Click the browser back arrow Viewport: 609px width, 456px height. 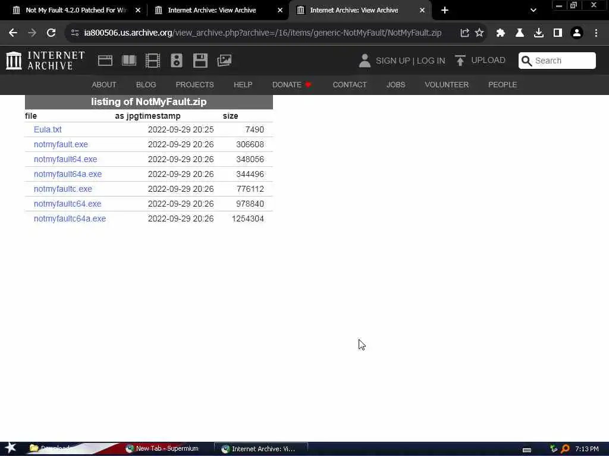click(13, 33)
